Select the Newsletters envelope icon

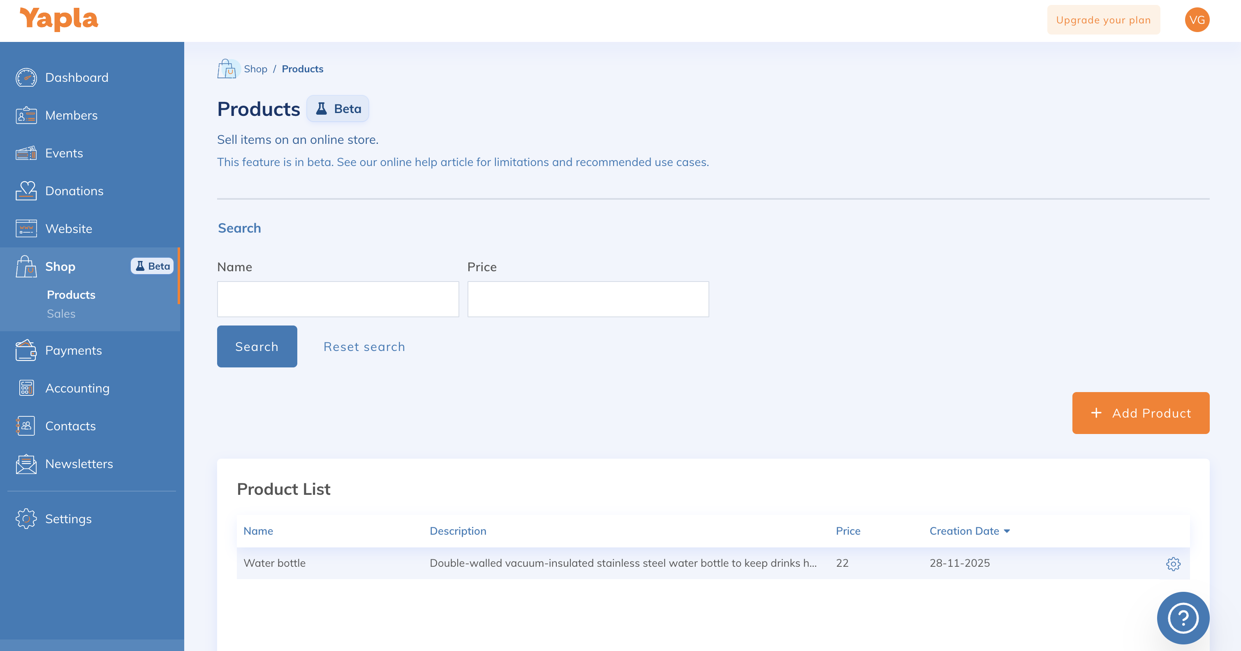pos(26,464)
